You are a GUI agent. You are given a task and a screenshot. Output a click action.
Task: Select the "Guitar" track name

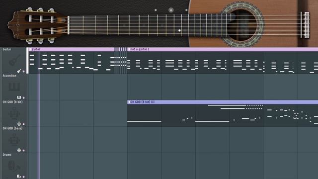[x=7, y=49]
